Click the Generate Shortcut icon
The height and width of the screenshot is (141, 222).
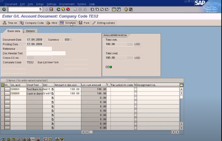click(x=118, y=9)
